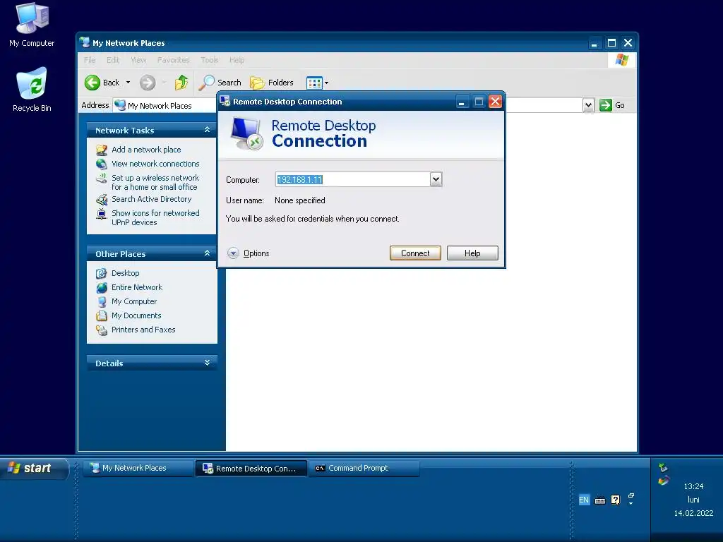This screenshot has width=723, height=542.
Task: Click the language bar help icon
Action: click(x=616, y=500)
